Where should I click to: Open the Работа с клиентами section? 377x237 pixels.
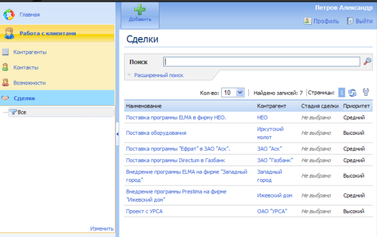47,33
